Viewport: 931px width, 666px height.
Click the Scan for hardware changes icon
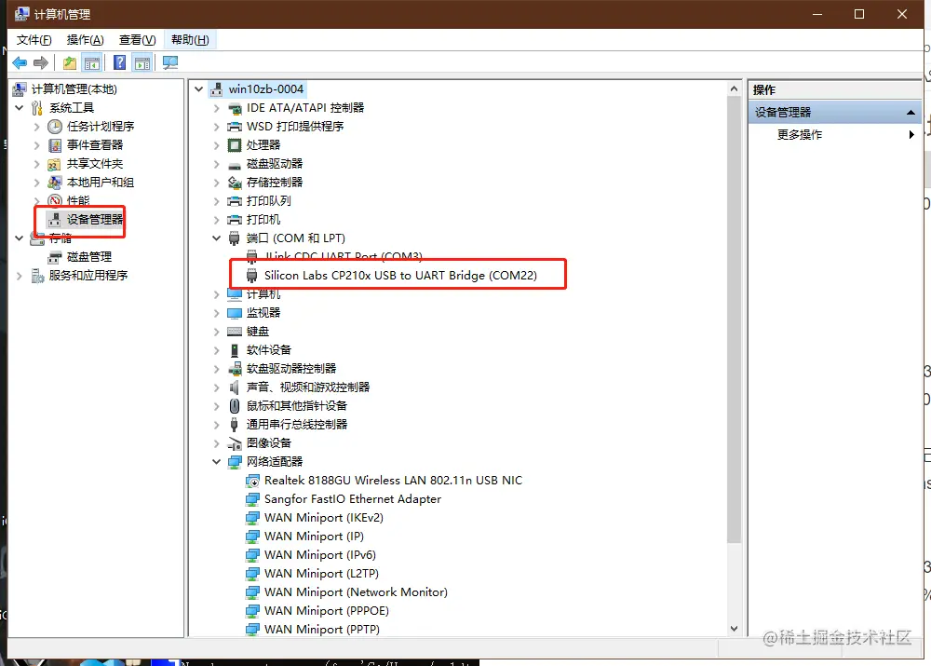click(x=169, y=62)
